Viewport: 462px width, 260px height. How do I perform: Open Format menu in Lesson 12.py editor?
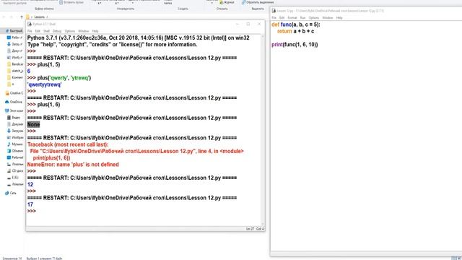tap(292, 17)
